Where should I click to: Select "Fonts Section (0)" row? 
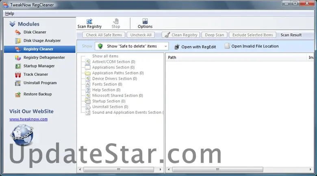point(107,85)
